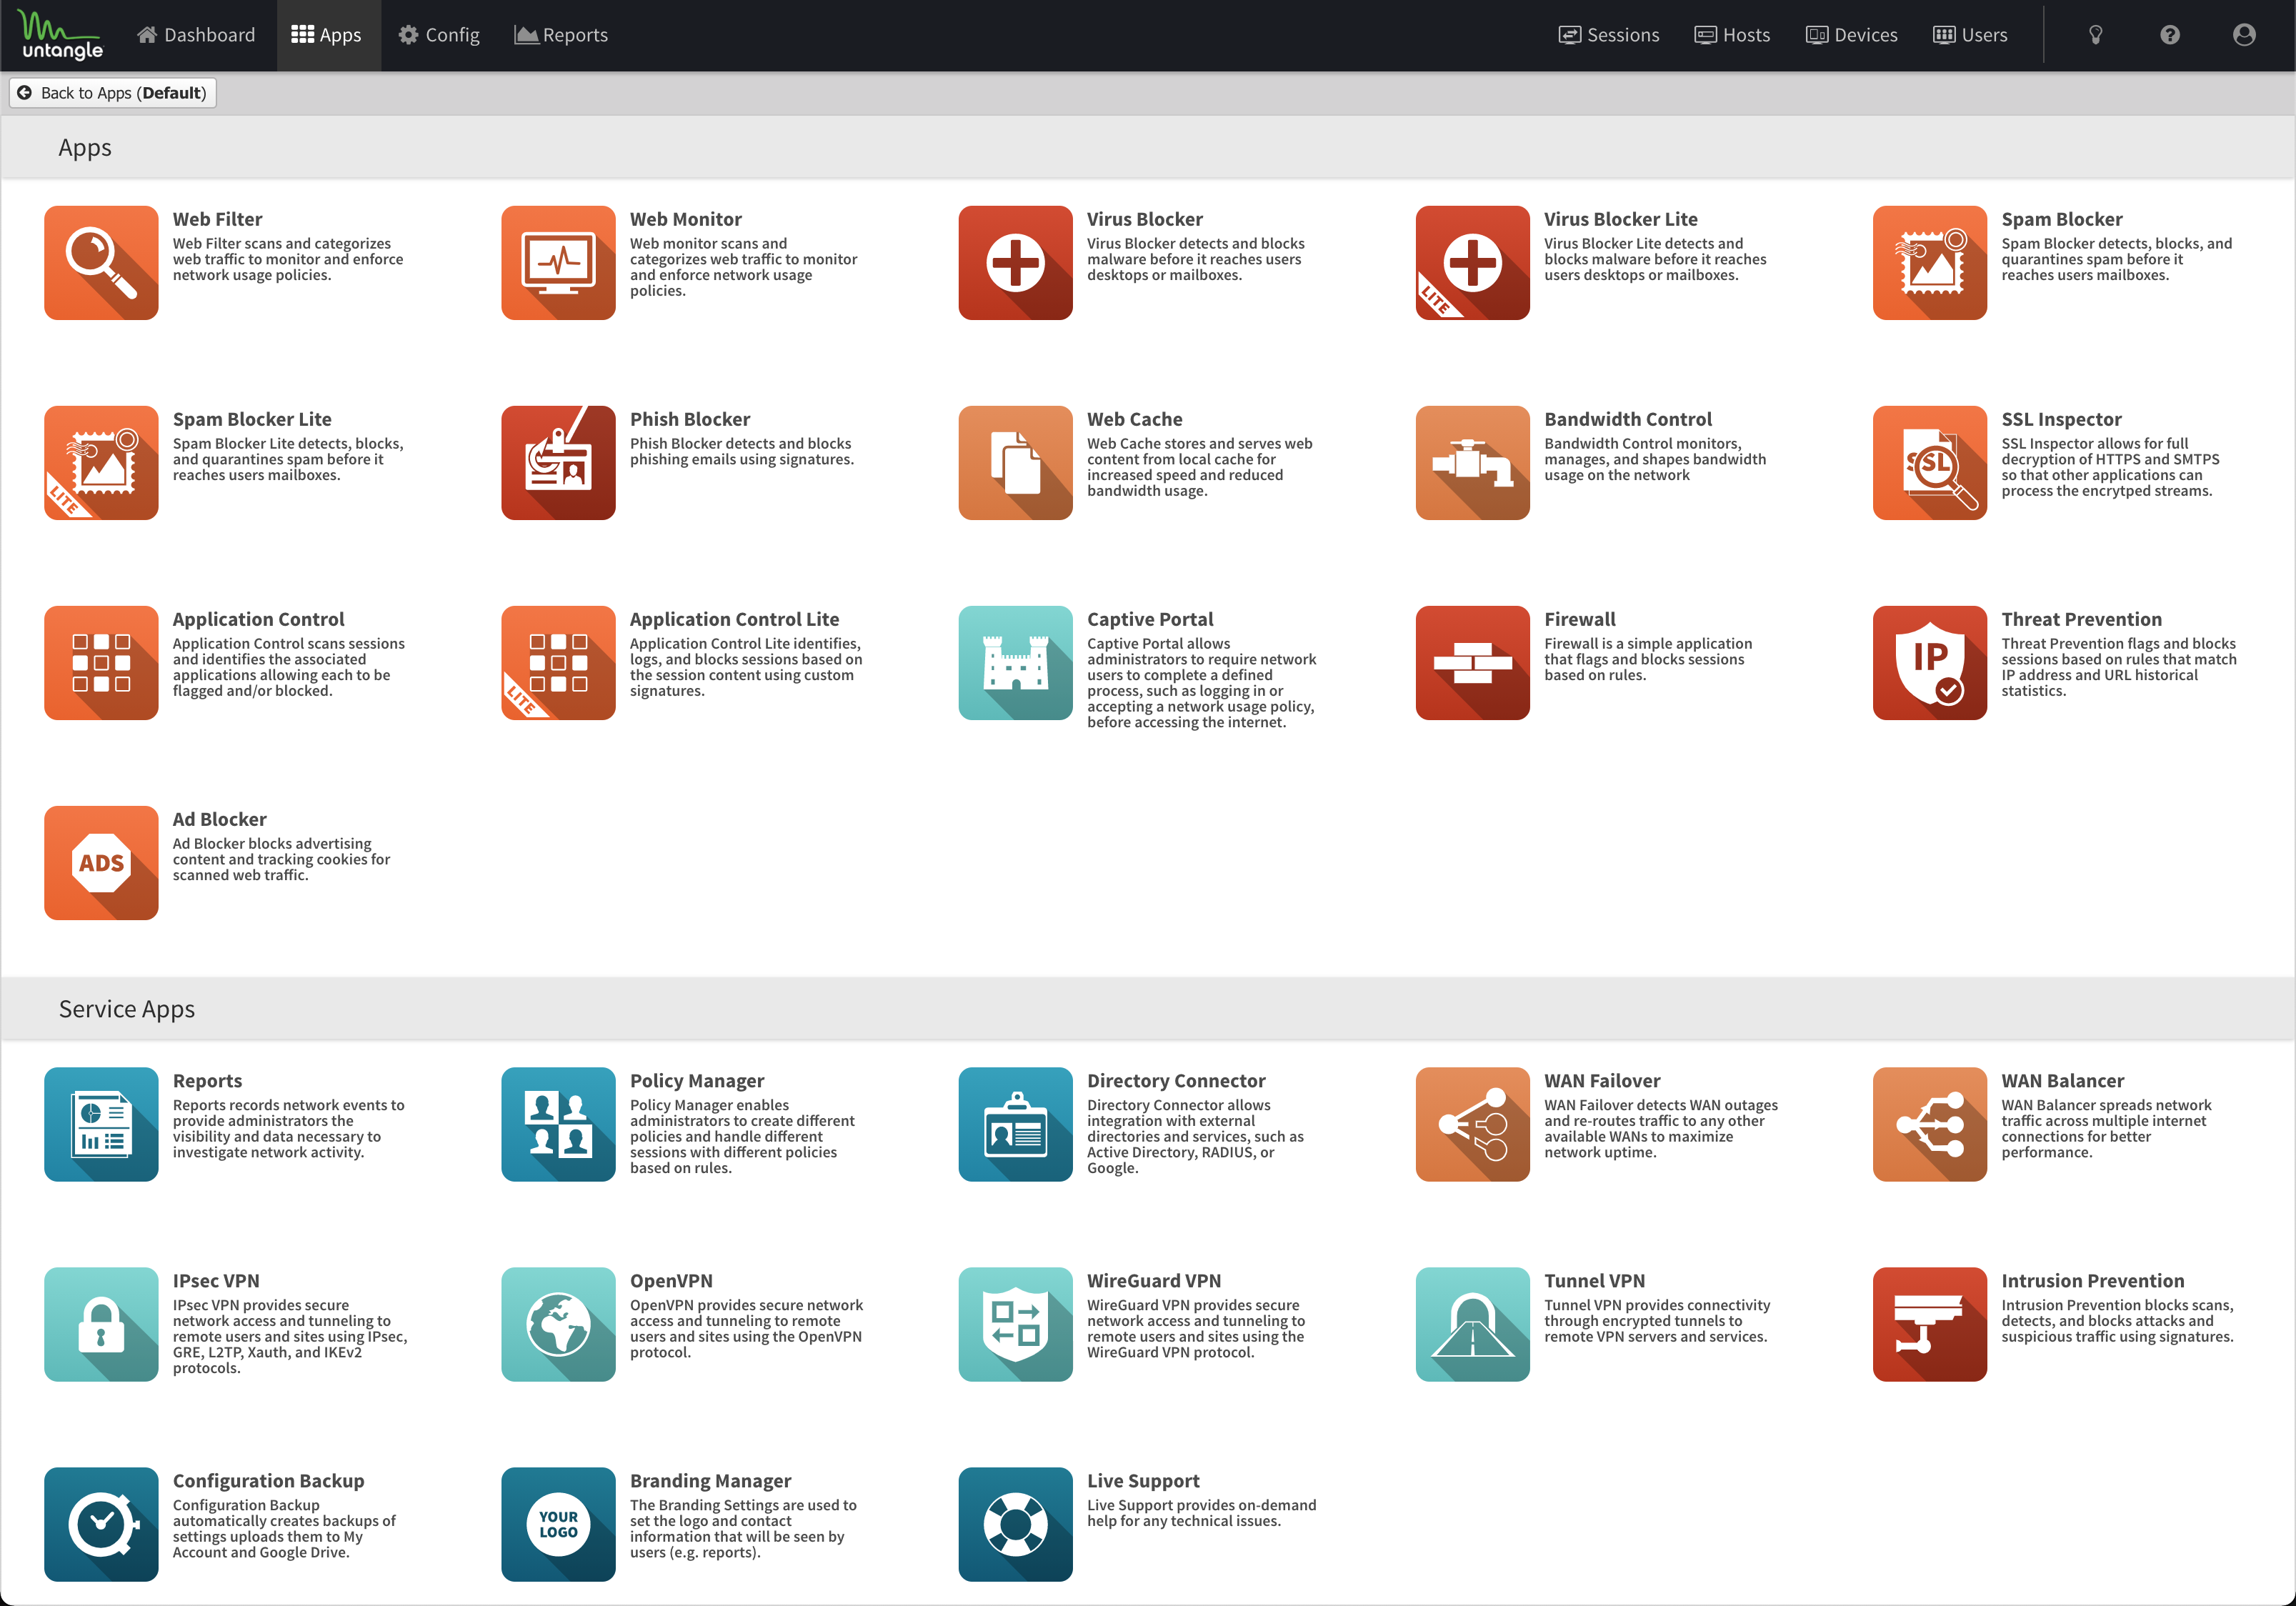Open the Virus Blocker Lite icon

coord(1472,263)
